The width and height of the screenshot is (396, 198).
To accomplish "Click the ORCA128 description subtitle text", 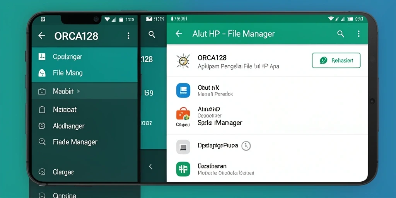I will 238,67.
